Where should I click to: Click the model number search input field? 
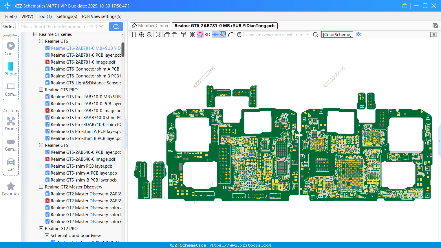59,27
